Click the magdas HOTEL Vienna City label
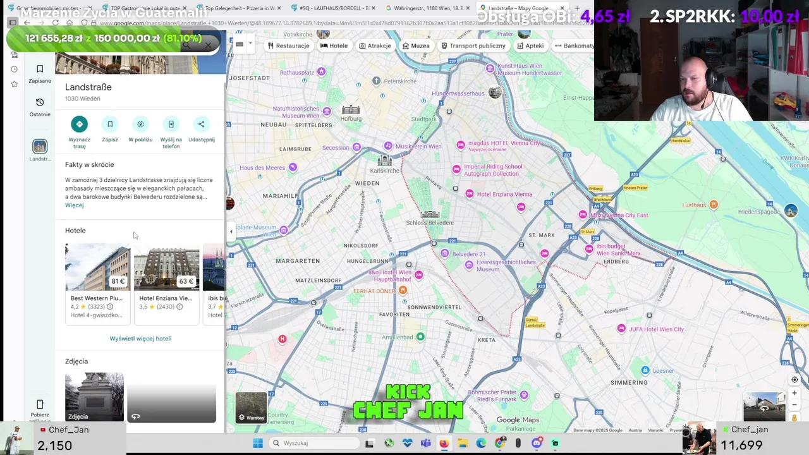809x455 pixels. tap(504, 143)
